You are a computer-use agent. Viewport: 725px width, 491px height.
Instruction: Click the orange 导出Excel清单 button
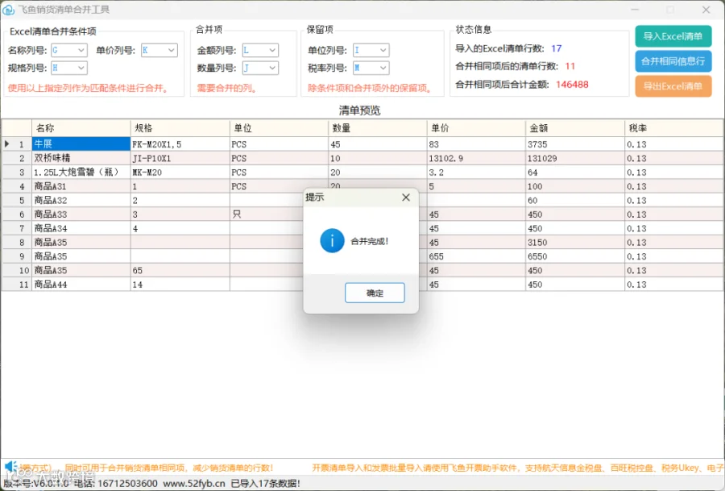(x=673, y=86)
